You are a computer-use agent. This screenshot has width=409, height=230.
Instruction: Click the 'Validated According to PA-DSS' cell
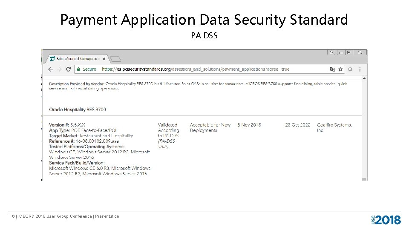[168, 130]
